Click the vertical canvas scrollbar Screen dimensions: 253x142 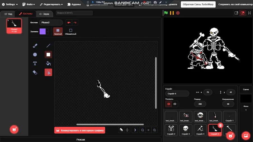point(156,83)
